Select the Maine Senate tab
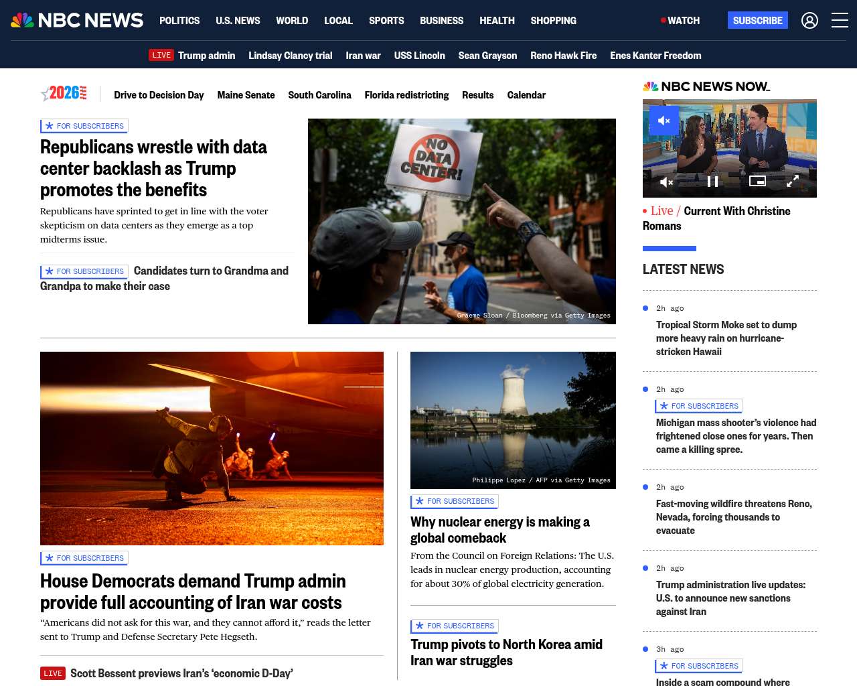Viewport: 857px width, 686px height. 246,95
